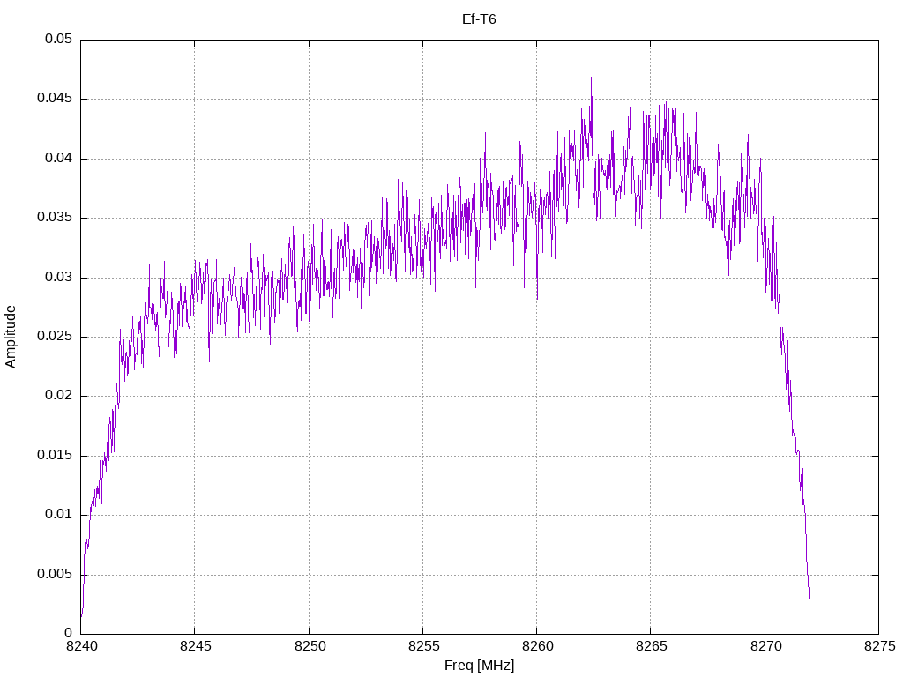
Task: Click the Freq [MHz] x-axis label
Action: [x=479, y=666]
